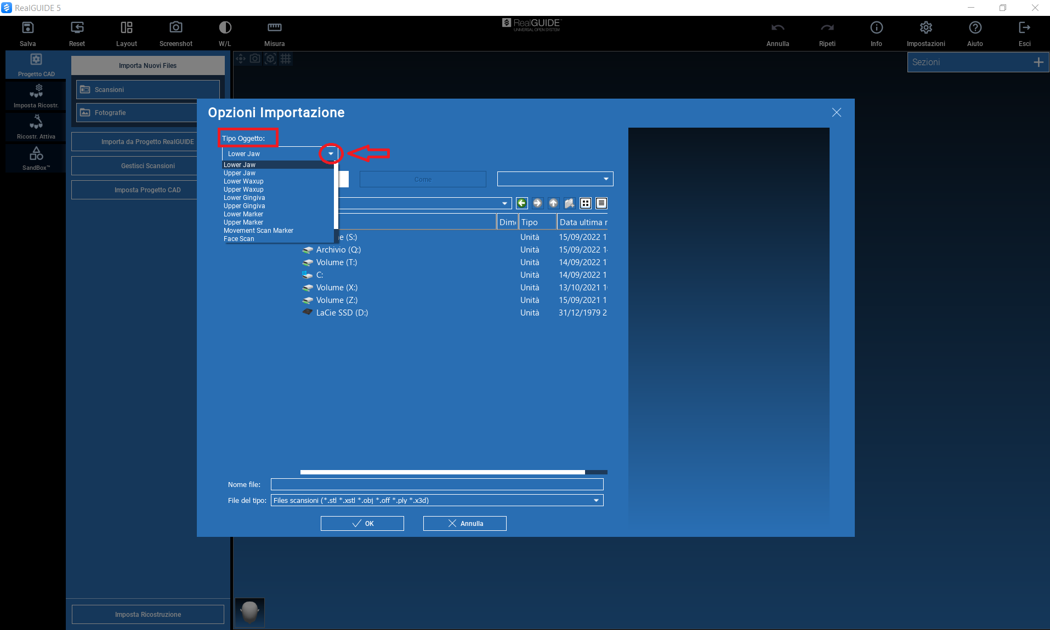Confirm import with OK button
Screen dimensions: 1050x630
coord(362,523)
